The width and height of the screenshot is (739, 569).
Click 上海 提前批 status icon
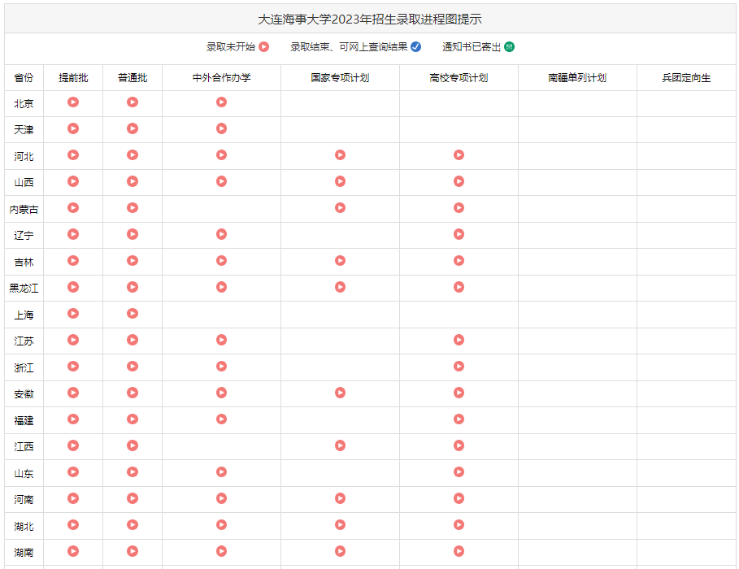tap(73, 314)
